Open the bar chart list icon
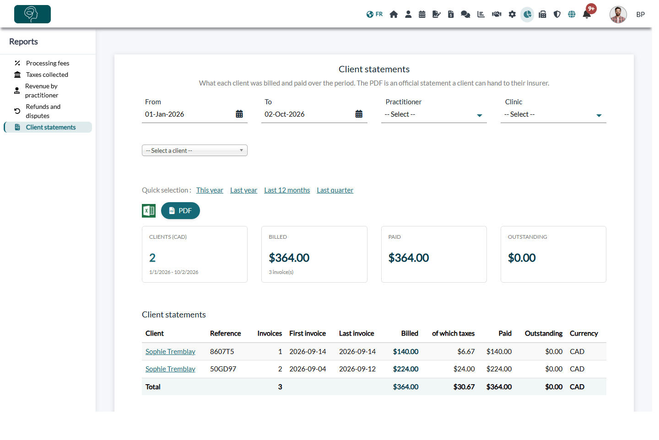 click(x=481, y=14)
